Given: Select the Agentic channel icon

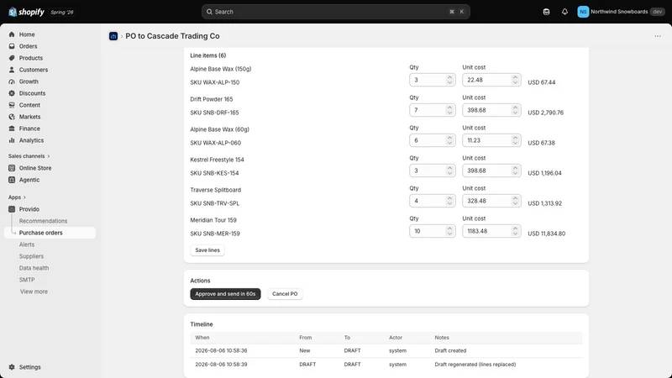Looking at the screenshot, I should click(x=12, y=180).
